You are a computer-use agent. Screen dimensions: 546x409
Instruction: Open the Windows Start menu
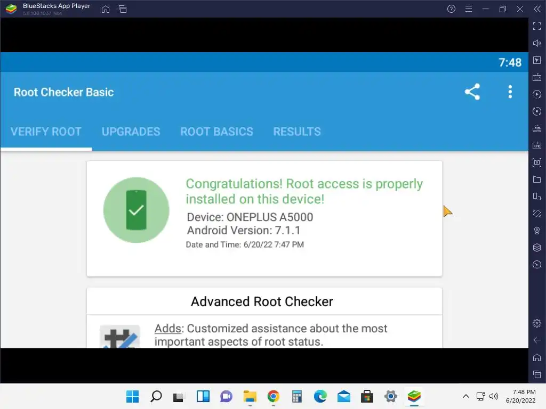(x=132, y=396)
